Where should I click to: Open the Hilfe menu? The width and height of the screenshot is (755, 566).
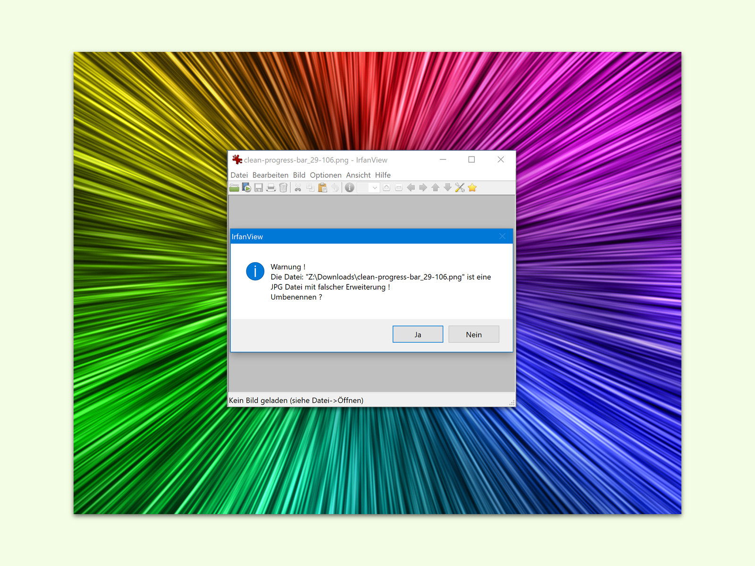383,175
